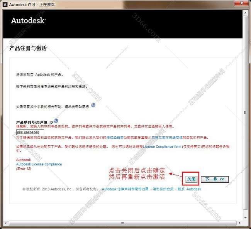
Task: Click the horizontal scrollbar right arrow
Action: coord(240,223)
